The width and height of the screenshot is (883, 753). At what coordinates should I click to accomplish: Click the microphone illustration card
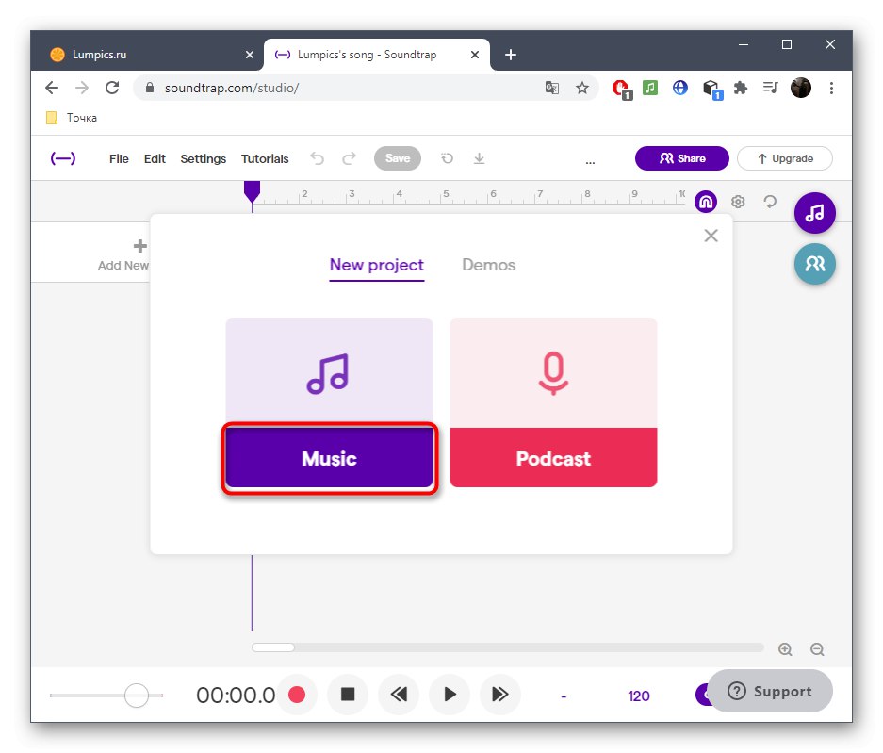[x=553, y=373]
